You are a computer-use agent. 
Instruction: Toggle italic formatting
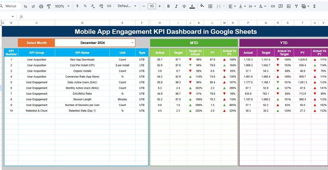(x=176, y=6)
